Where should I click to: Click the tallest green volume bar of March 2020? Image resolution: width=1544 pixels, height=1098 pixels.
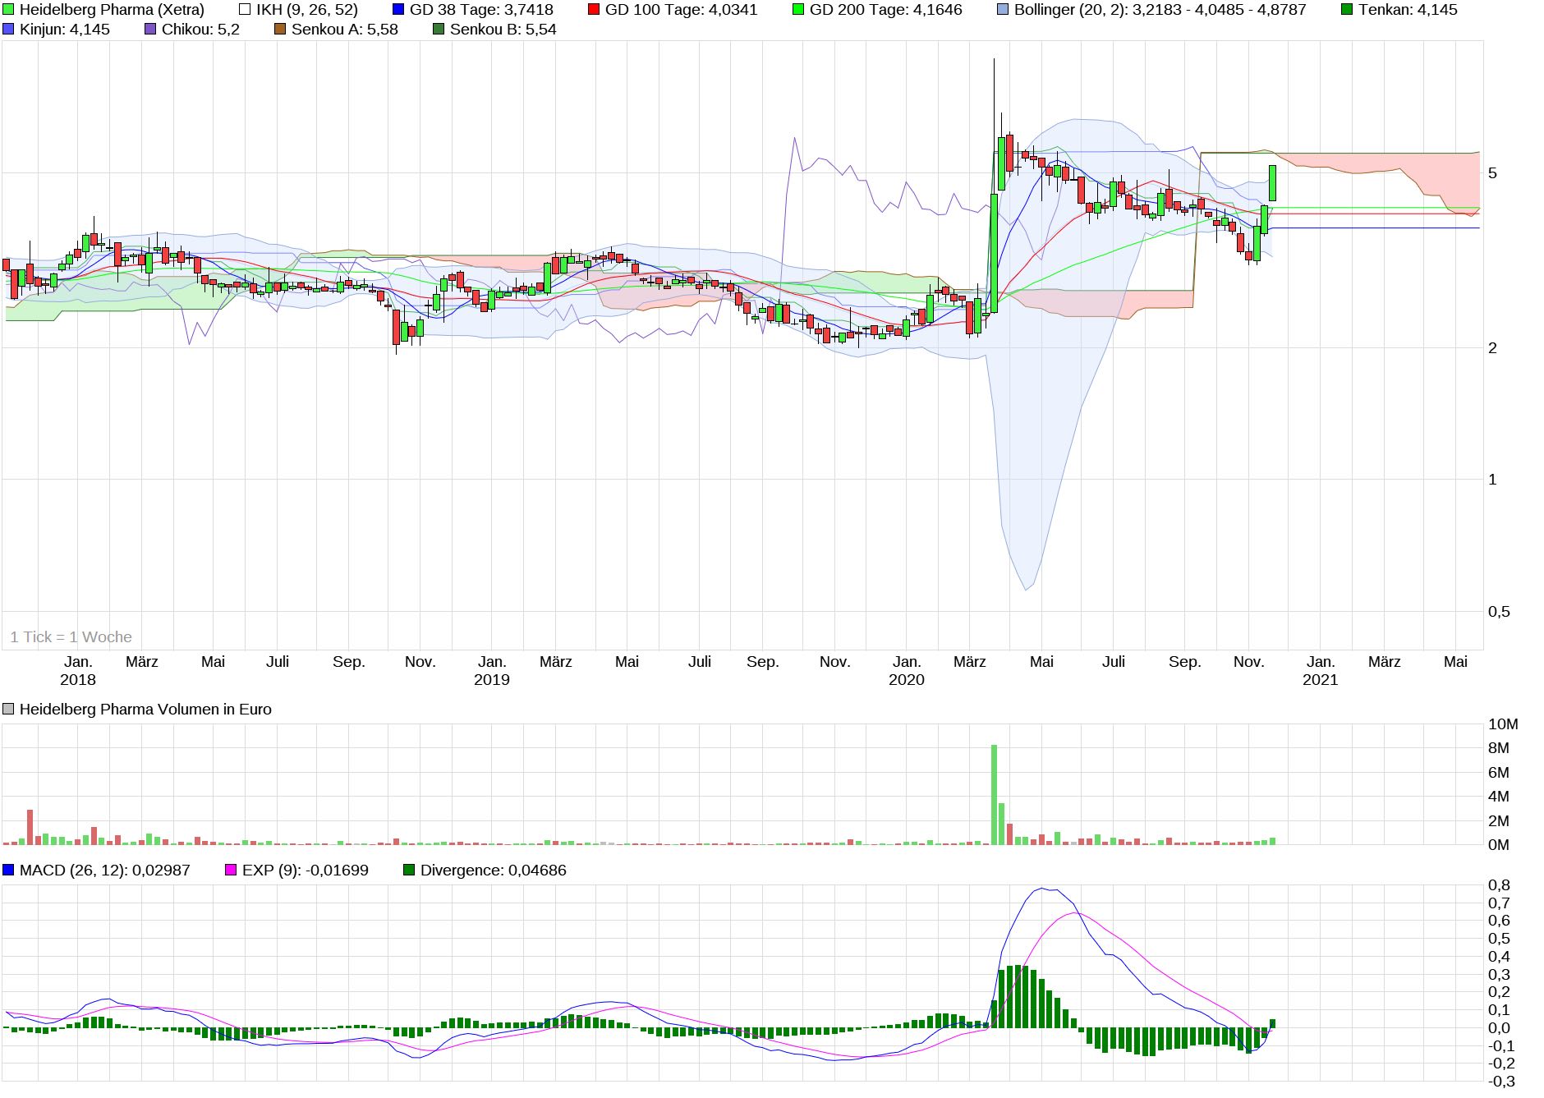click(x=994, y=794)
